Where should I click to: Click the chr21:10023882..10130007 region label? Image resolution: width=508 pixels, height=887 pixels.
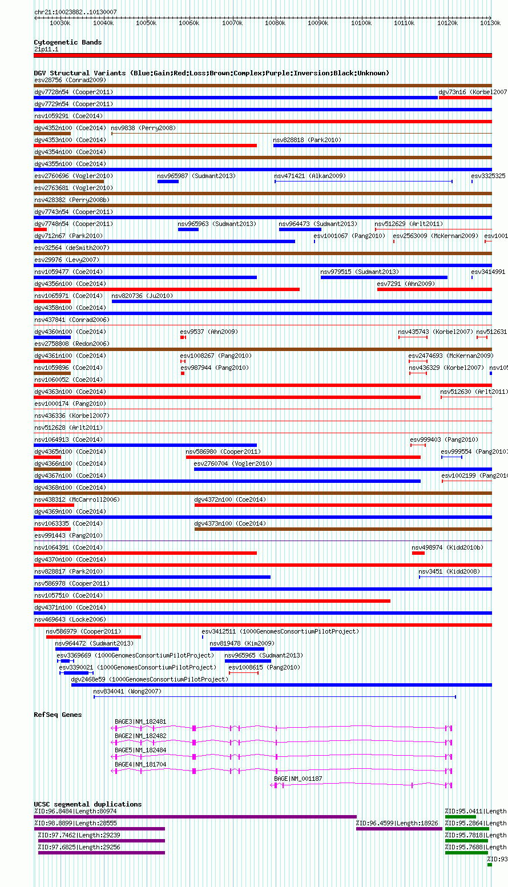click(x=75, y=12)
